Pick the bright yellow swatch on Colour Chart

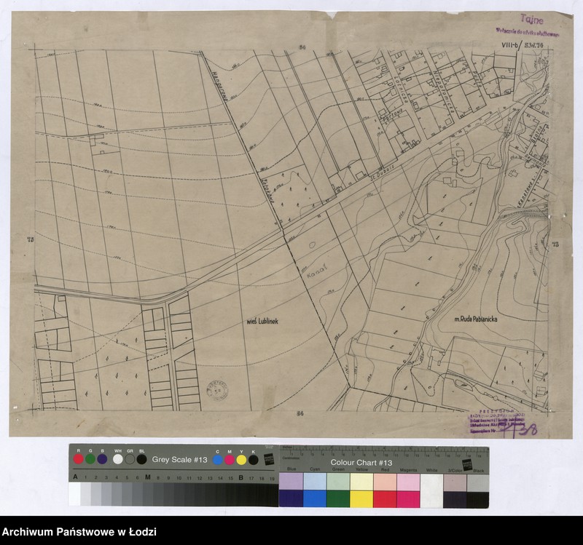pos(361,498)
